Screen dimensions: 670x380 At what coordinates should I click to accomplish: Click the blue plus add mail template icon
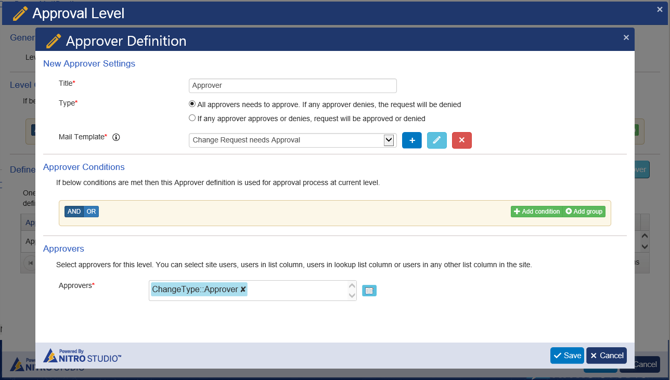click(x=411, y=140)
